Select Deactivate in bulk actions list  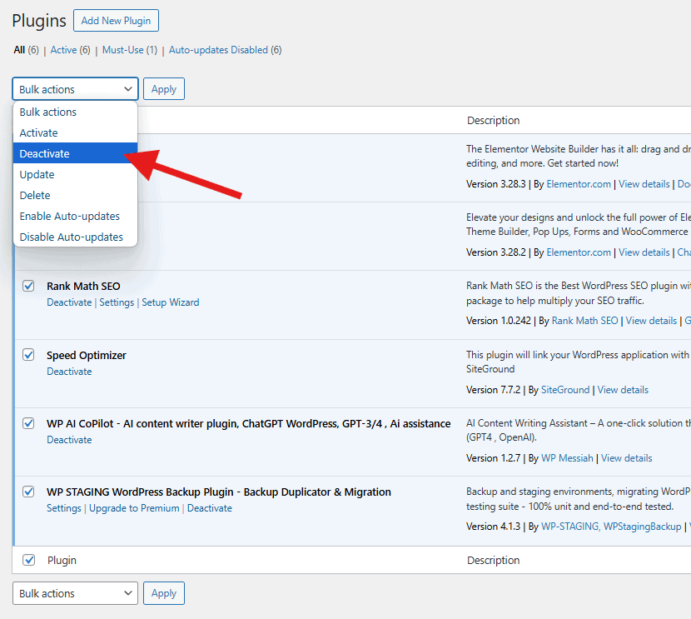[76, 153]
